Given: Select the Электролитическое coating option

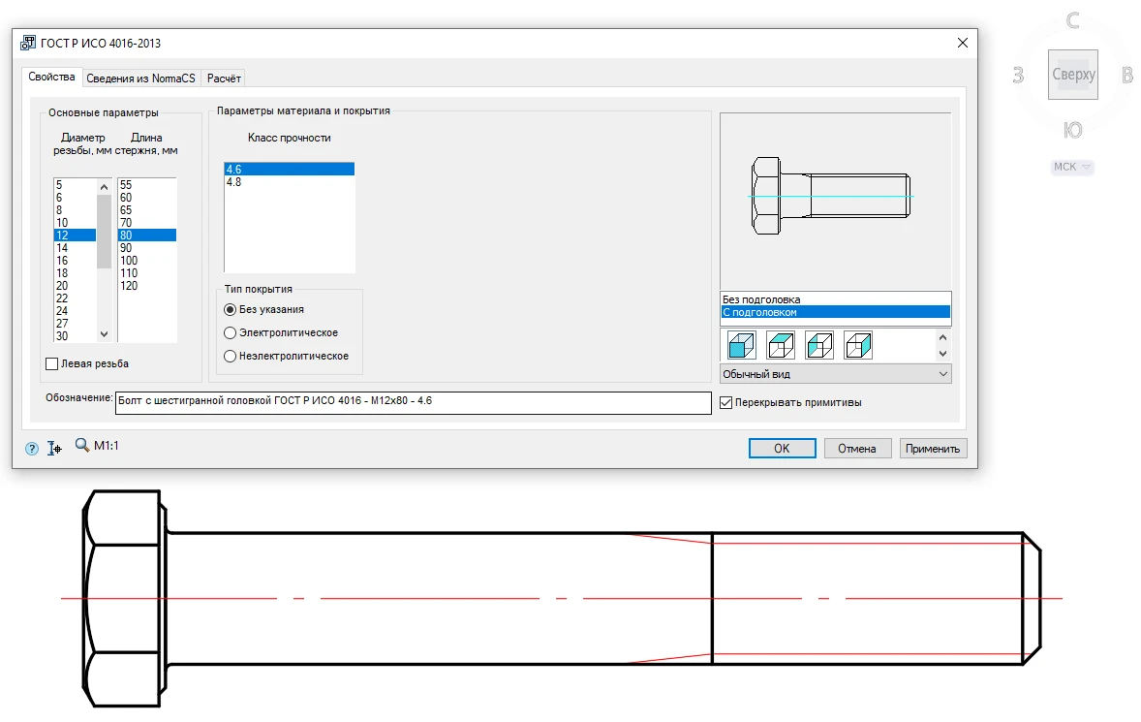Looking at the screenshot, I should [x=230, y=332].
